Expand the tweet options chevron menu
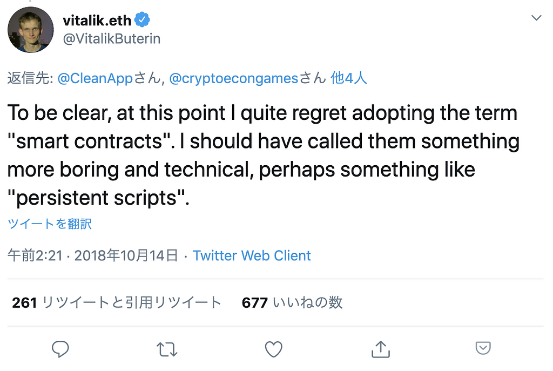 tap(536, 18)
